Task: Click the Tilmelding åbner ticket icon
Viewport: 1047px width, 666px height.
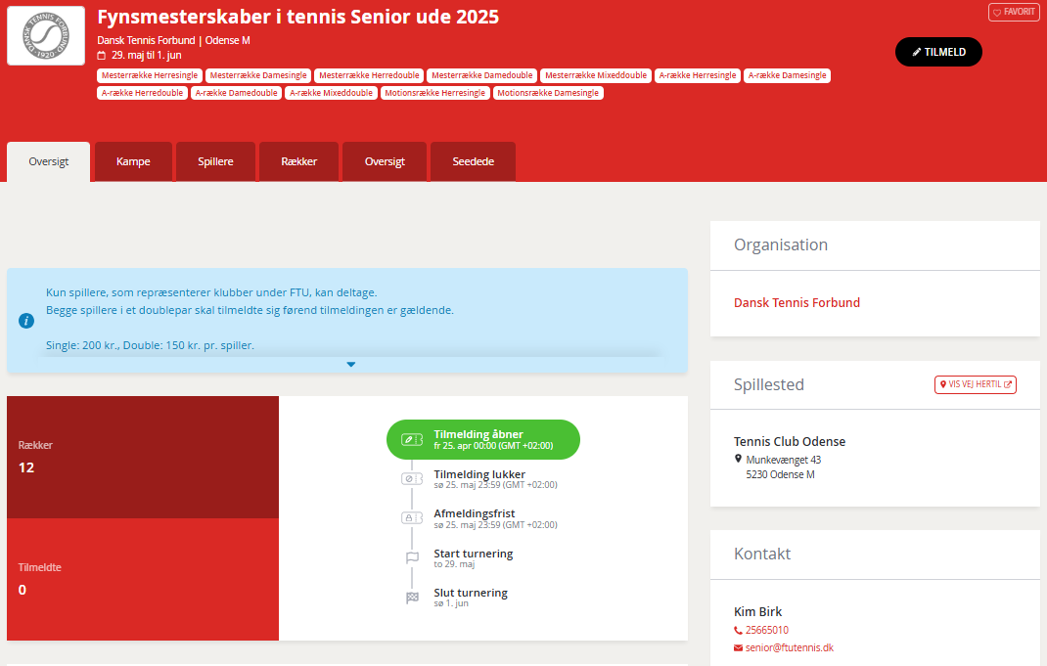Action: pyautogui.click(x=412, y=440)
